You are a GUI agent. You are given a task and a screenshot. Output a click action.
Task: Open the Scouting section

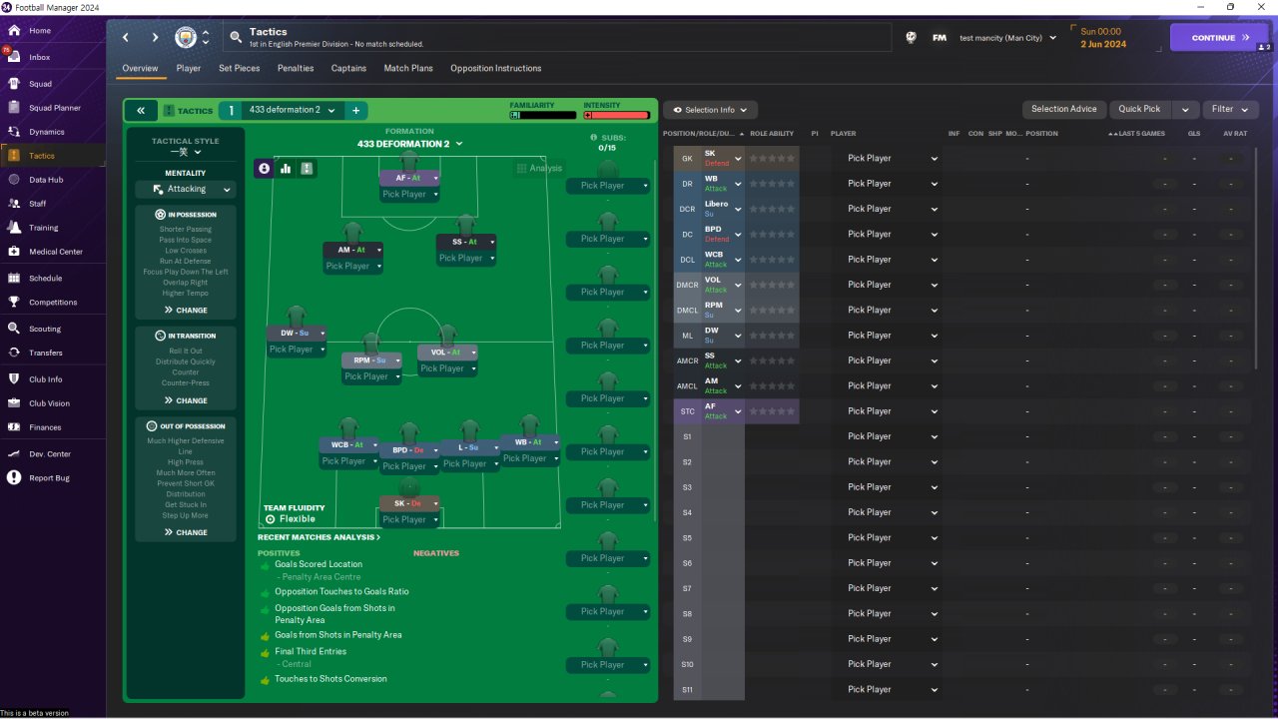45,329
